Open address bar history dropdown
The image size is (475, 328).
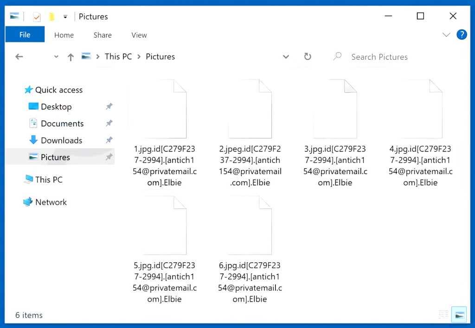click(286, 57)
